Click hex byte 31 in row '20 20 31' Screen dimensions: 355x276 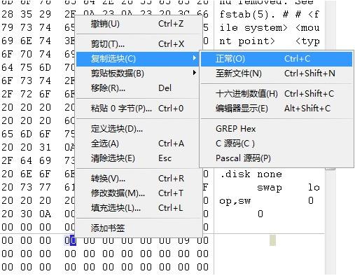coord(45,147)
